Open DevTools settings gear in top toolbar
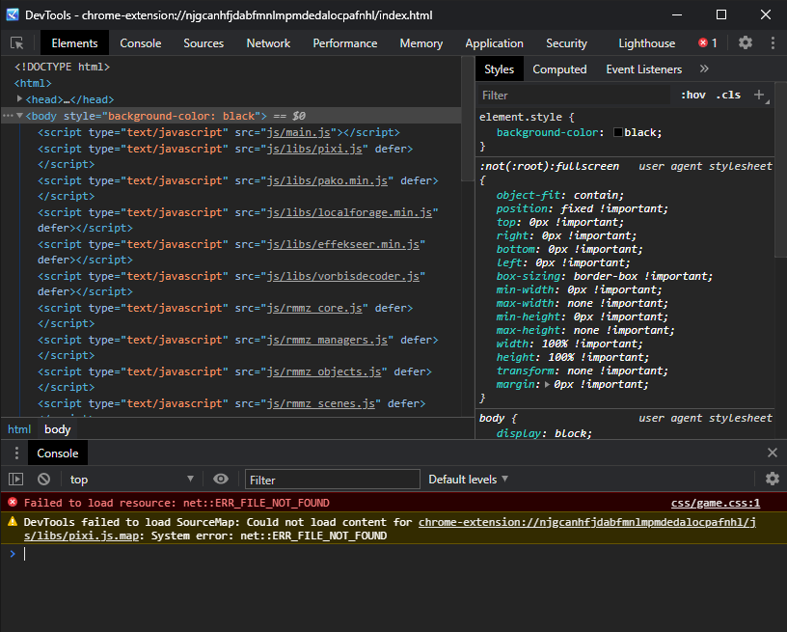787x632 pixels. 746,42
